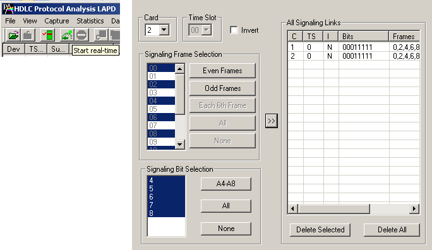Open the stream selection checklist icon
The image size is (432, 250).
pos(47,35)
